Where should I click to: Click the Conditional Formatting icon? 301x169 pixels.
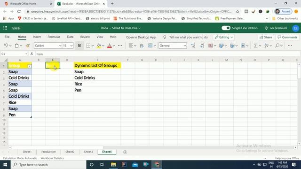211,46
